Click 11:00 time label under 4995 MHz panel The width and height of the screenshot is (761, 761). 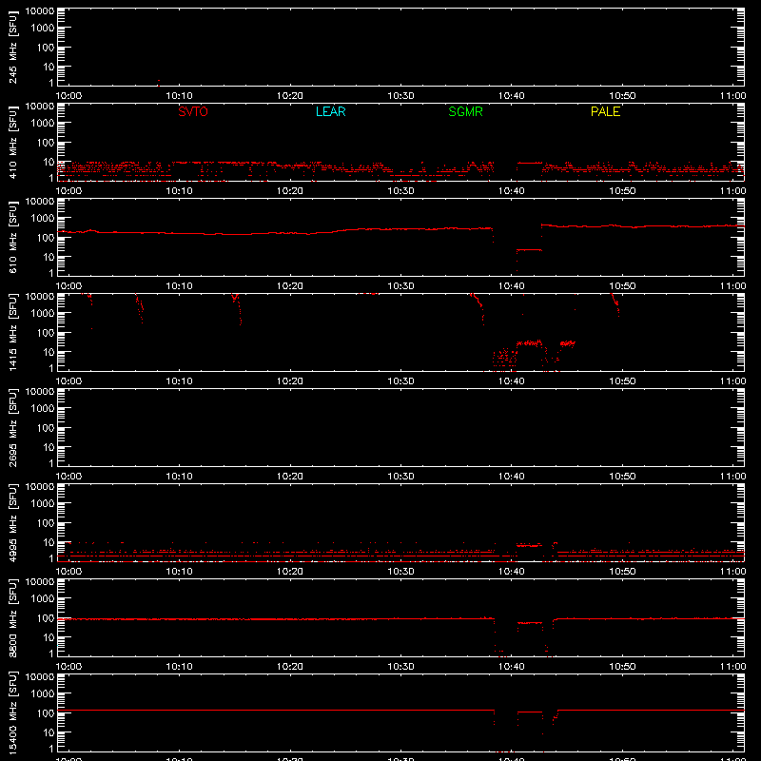[732, 572]
